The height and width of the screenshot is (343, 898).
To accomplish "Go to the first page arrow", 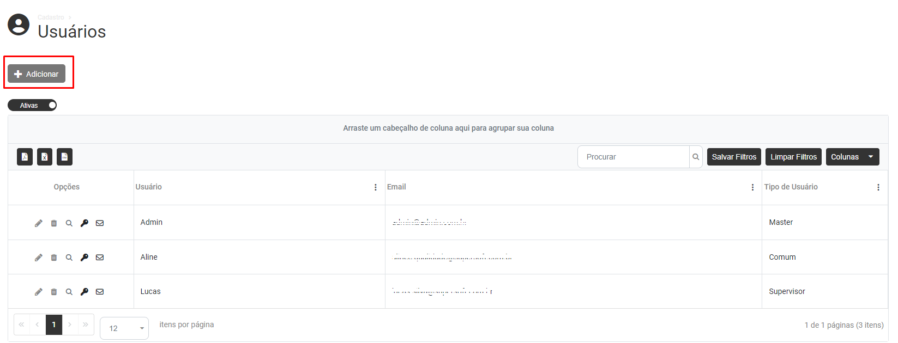I will pos(21,324).
